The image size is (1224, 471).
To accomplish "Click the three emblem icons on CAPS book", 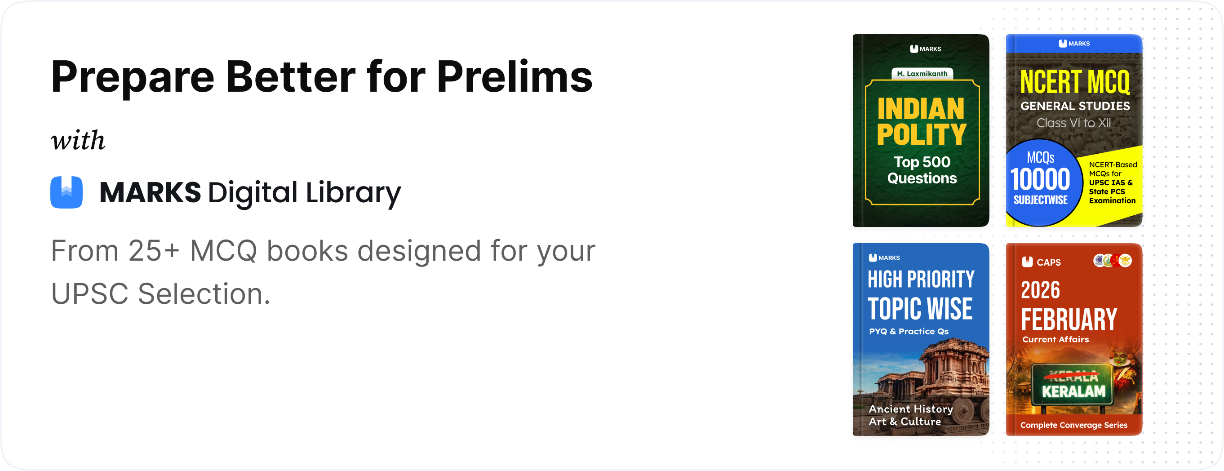I will point(1112,261).
